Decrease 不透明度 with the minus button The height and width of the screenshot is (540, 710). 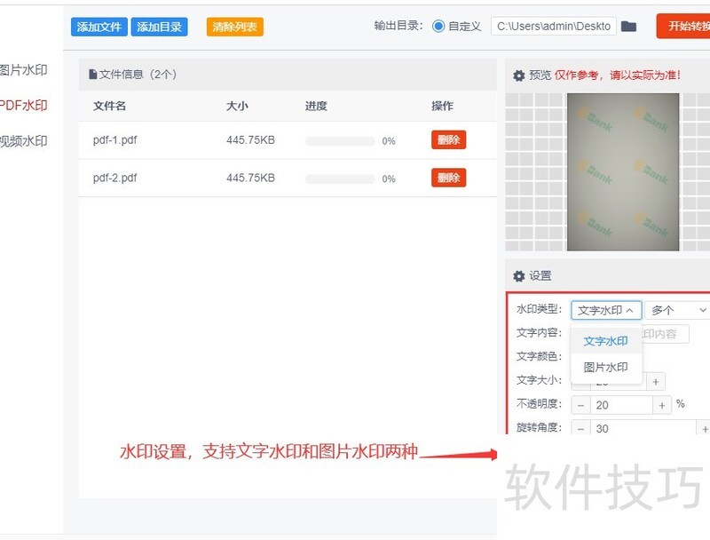point(580,404)
